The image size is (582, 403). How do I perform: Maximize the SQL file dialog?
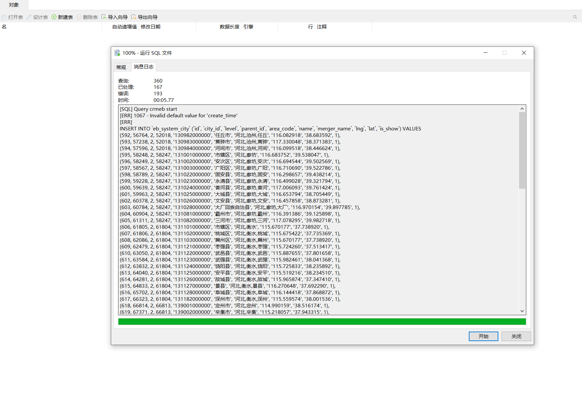(505, 53)
